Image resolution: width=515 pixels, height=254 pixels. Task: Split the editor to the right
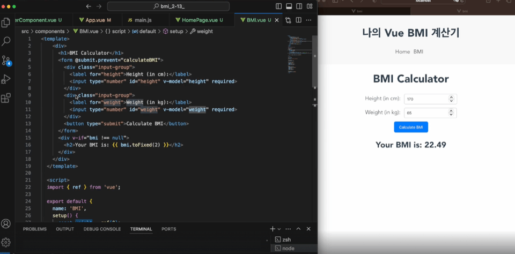[299, 20]
